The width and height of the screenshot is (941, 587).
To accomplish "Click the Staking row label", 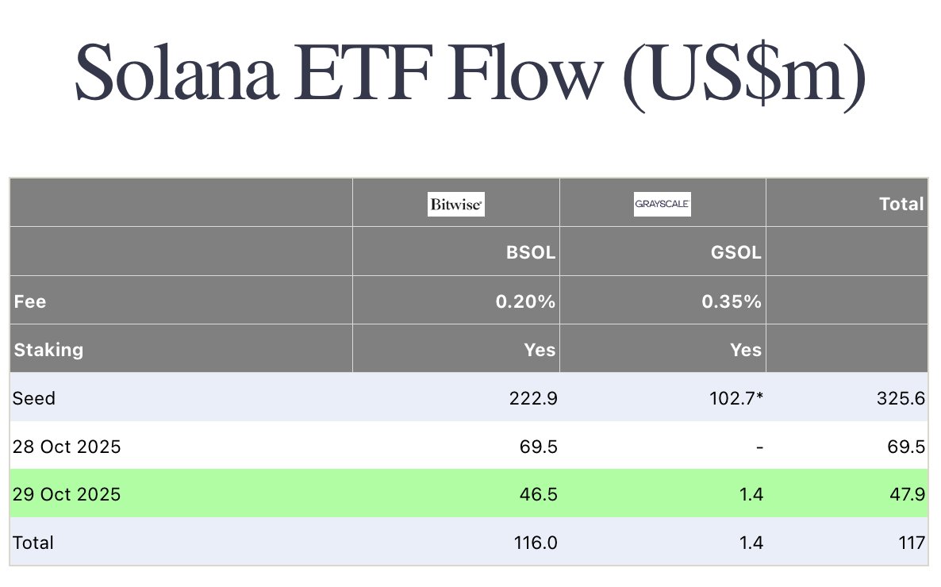I will coord(48,350).
